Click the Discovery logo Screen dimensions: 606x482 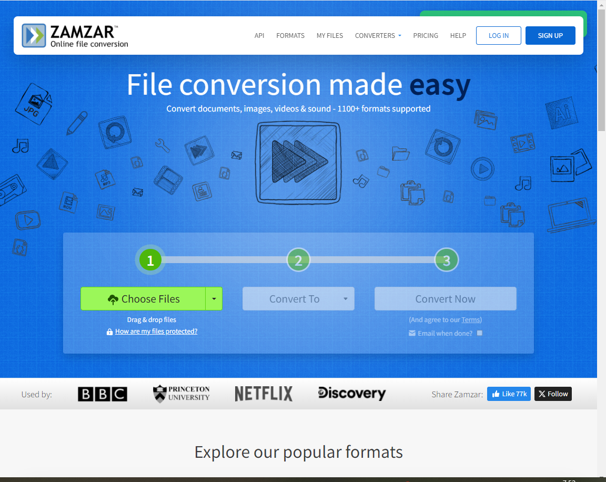352,393
